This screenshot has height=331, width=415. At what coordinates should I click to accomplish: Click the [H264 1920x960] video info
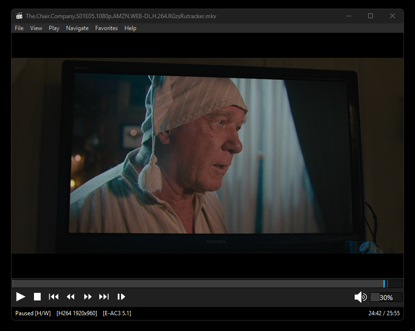click(77, 313)
